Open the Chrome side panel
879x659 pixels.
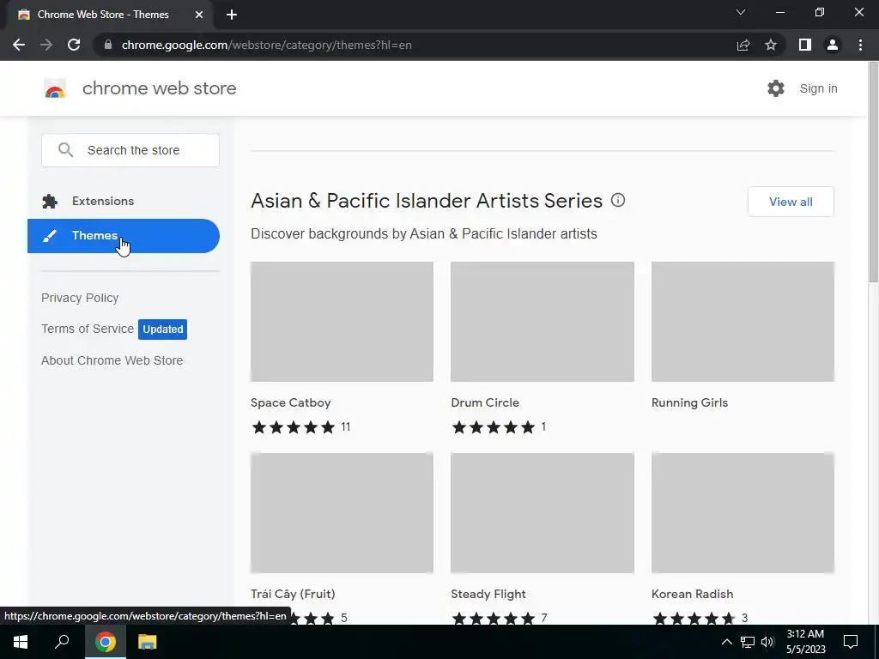(805, 45)
